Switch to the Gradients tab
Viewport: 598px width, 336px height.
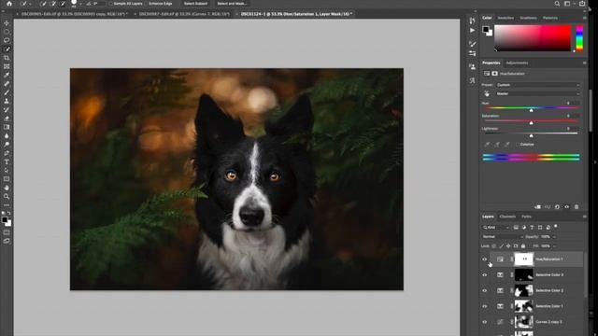tap(528, 18)
